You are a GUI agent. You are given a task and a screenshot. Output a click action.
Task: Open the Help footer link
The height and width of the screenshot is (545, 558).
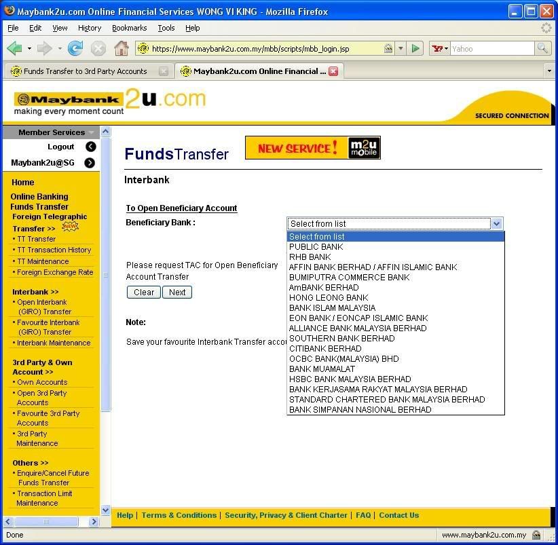[125, 515]
